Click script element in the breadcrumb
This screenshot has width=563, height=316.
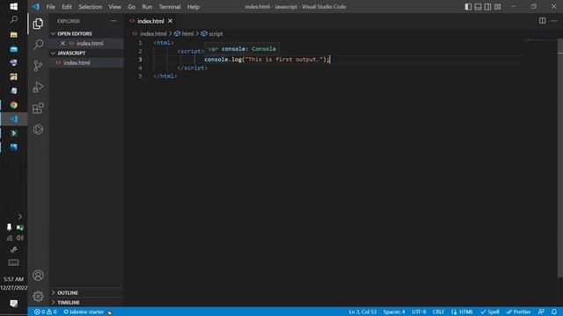(212, 33)
